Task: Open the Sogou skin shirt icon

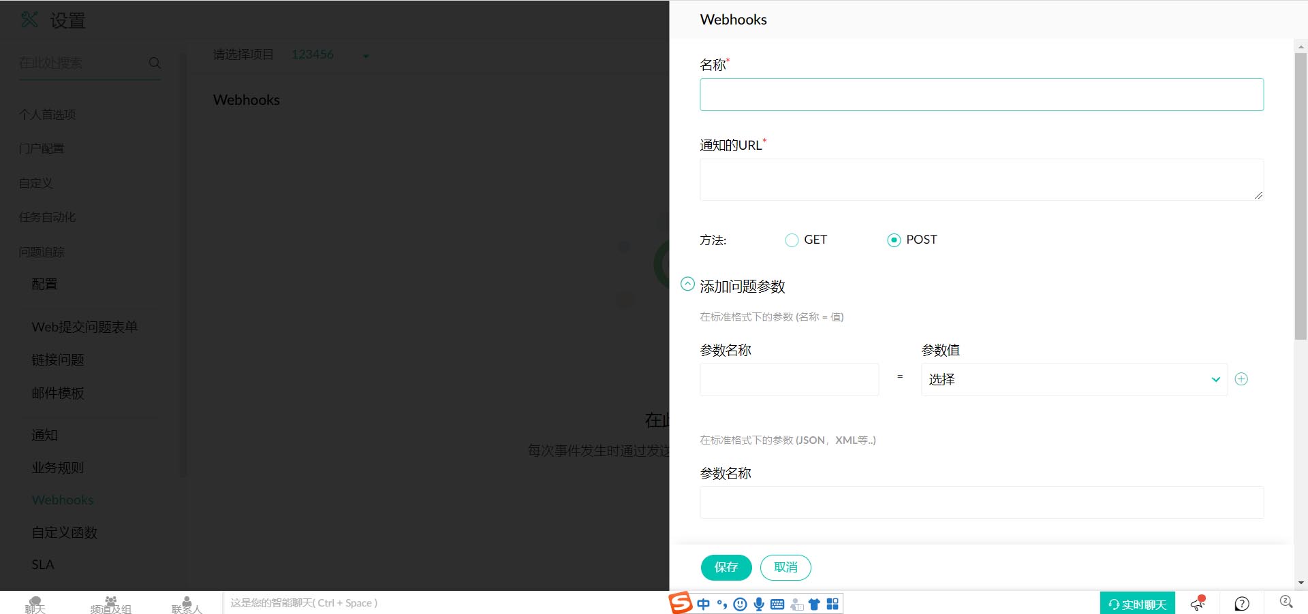Action: 814,604
